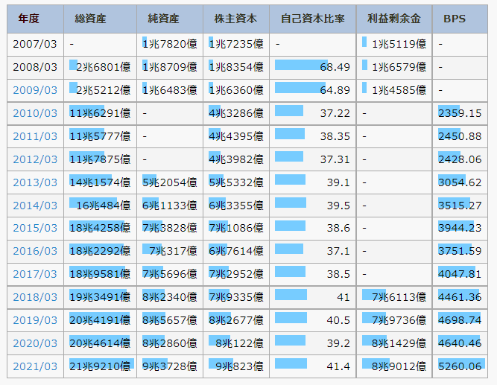
Task: Click the 41.4 equity ratio value
Action: tap(338, 366)
